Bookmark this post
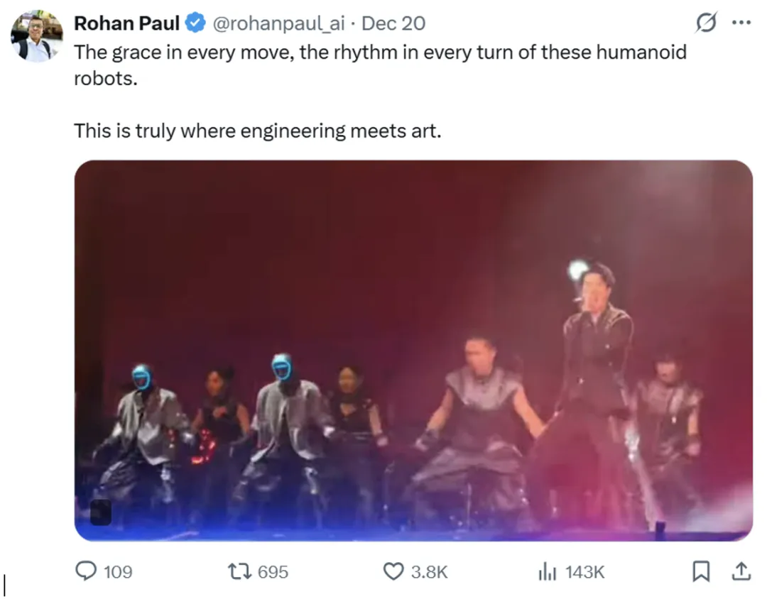 coord(702,571)
